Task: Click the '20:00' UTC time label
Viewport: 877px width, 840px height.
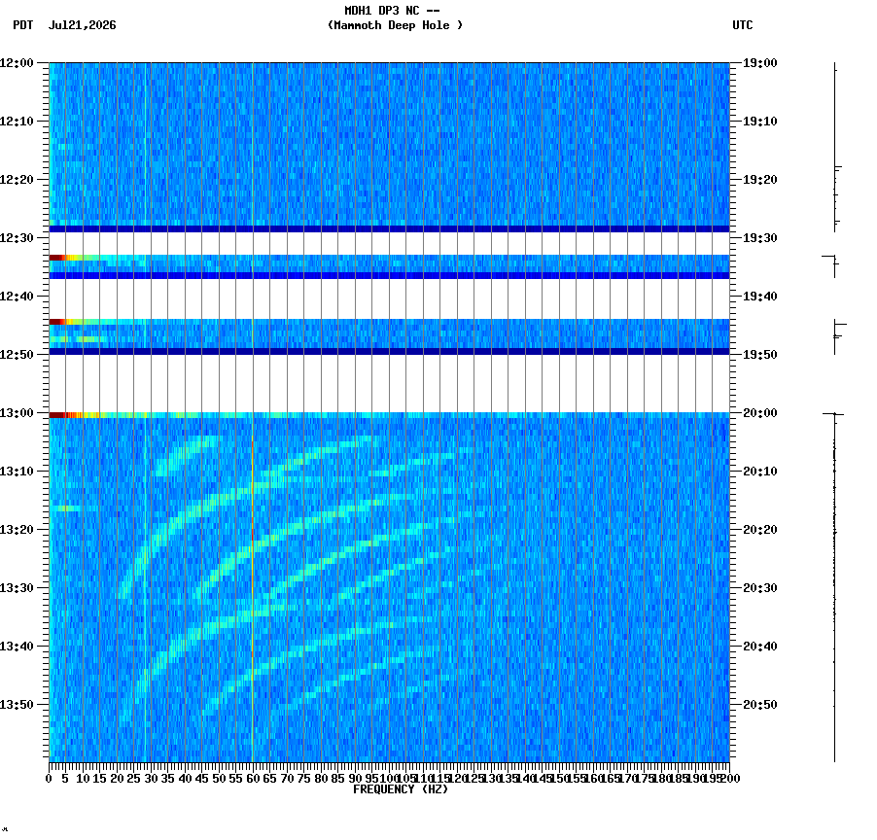Action: tap(760, 413)
